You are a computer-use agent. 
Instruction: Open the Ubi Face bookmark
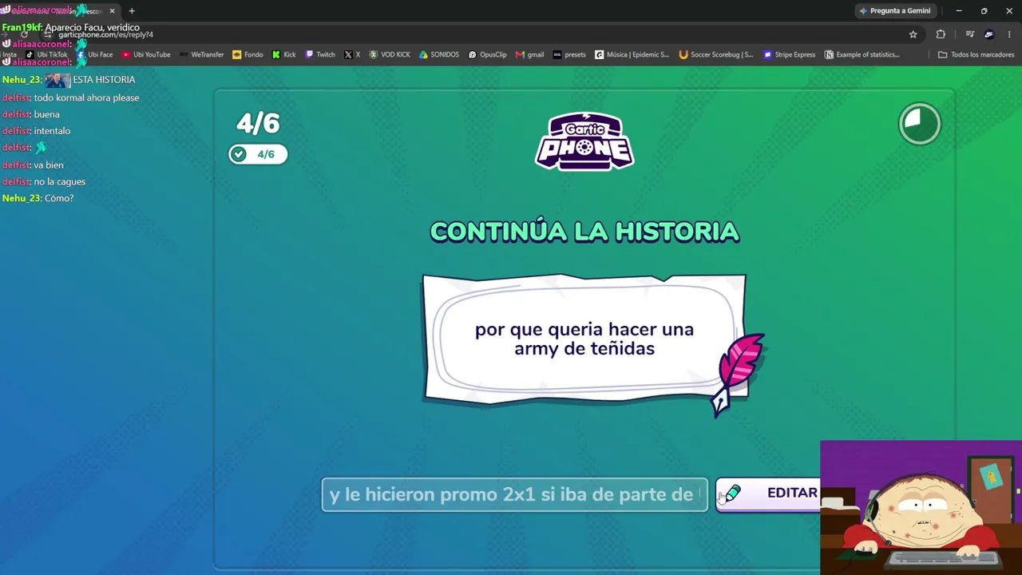point(95,55)
